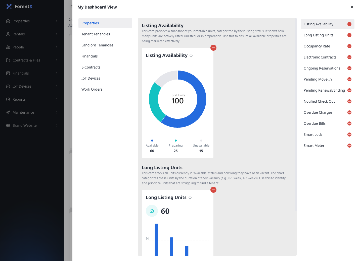362x261 pixels.
Task: Click the Maintenance sidebar icon
Action: [x=8, y=112]
